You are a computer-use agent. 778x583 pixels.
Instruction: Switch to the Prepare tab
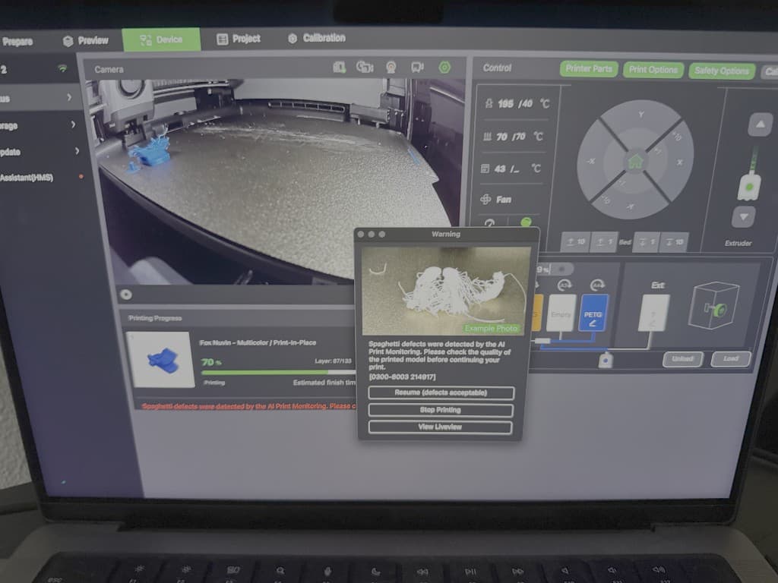tap(17, 42)
